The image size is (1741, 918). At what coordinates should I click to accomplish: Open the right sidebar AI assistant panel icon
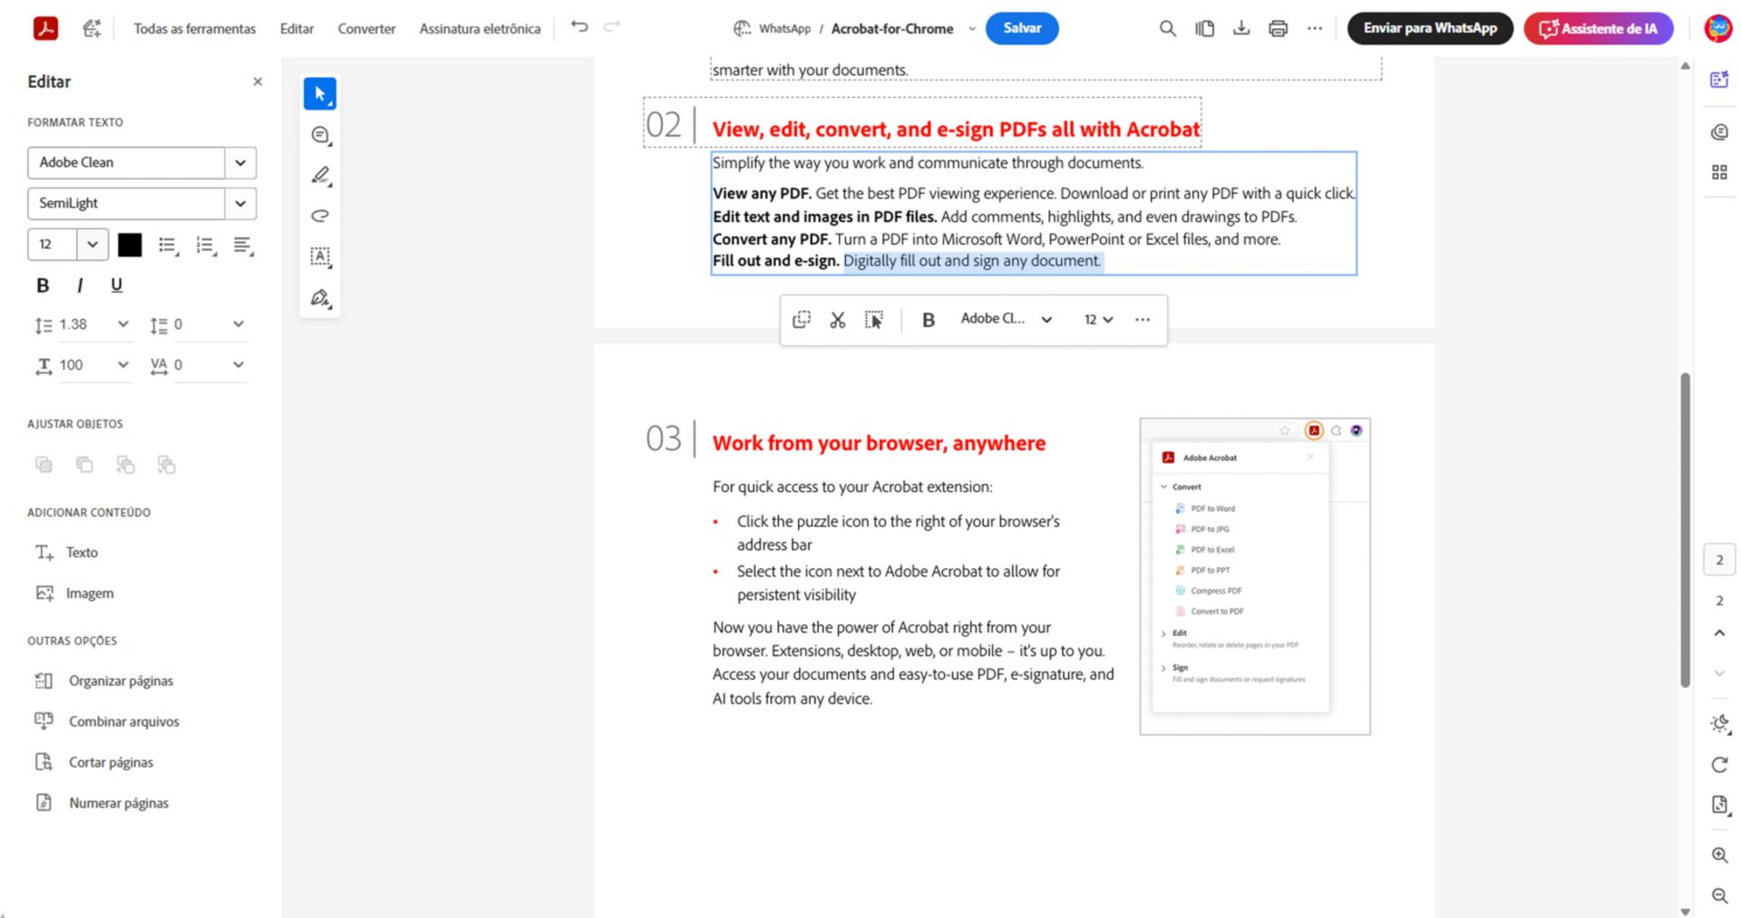click(x=1719, y=80)
